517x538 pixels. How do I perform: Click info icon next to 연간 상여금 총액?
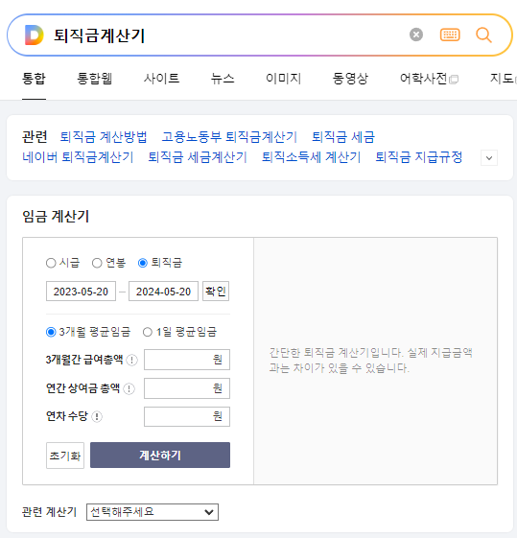(129, 388)
